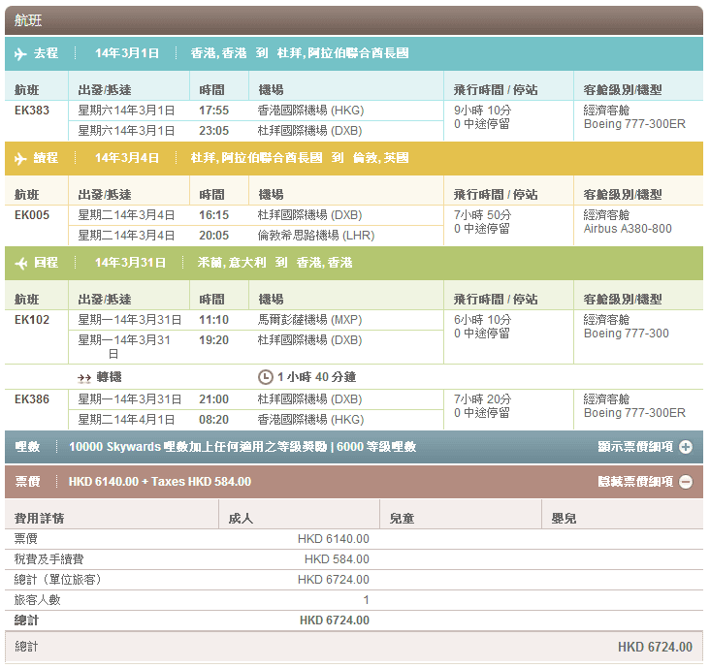Click the plus icon in the 哩數 bar
This screenshot has width=710, height=668.
coord(686,447)
